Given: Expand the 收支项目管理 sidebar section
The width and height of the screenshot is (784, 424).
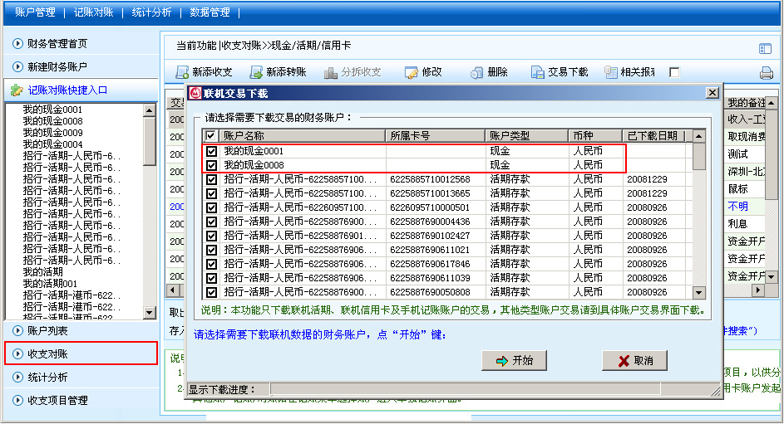Looking at the screenshot, I should [x=57, y=400].
